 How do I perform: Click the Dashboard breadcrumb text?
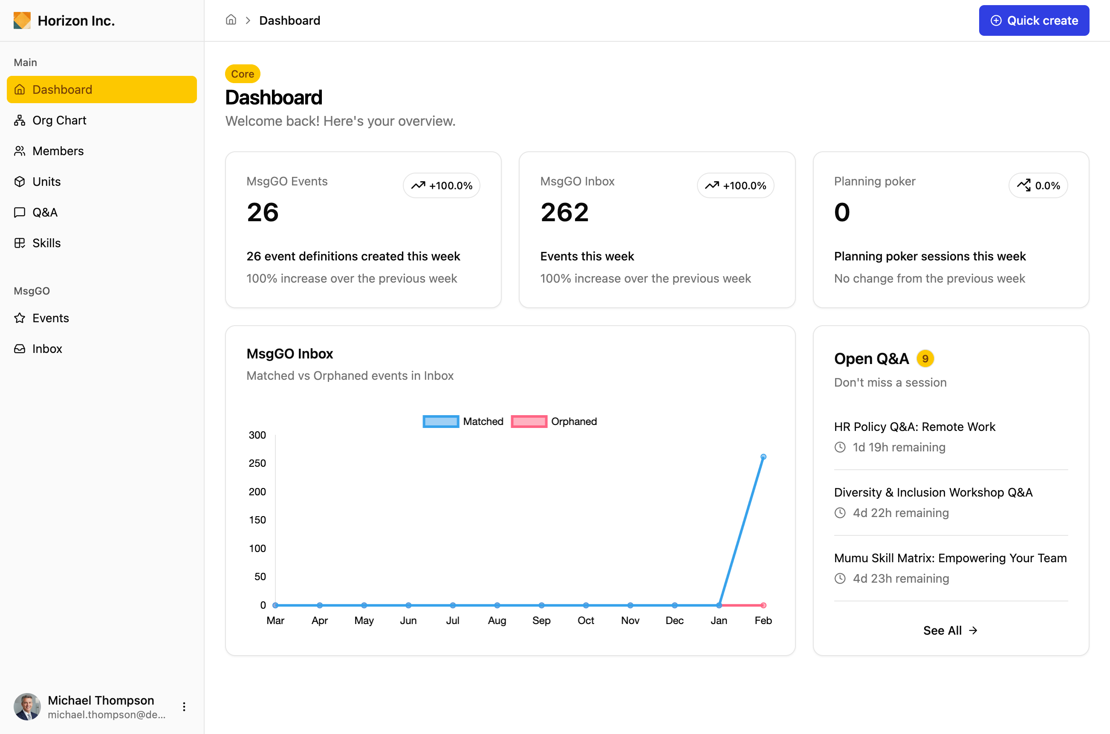[x=289, y=20]
